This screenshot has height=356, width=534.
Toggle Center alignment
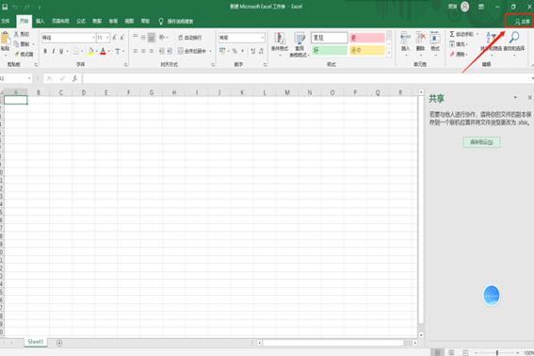tap(143, 51)
